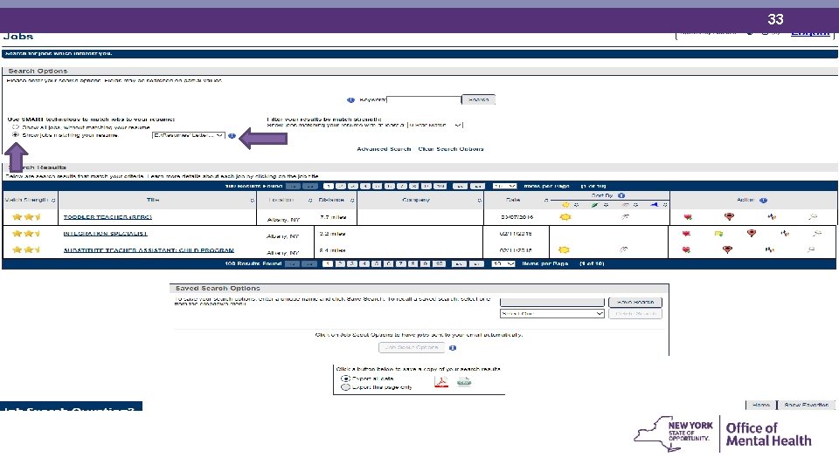The image size is (839, 471).
Task: Click the red funnel icon in Integration Specialist row
Action: click(752, 233)
